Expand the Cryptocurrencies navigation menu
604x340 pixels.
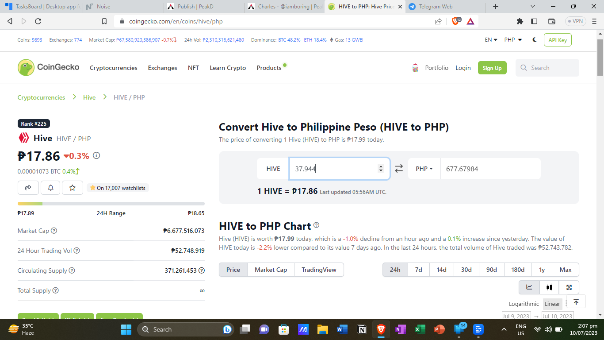coord(114,68)
